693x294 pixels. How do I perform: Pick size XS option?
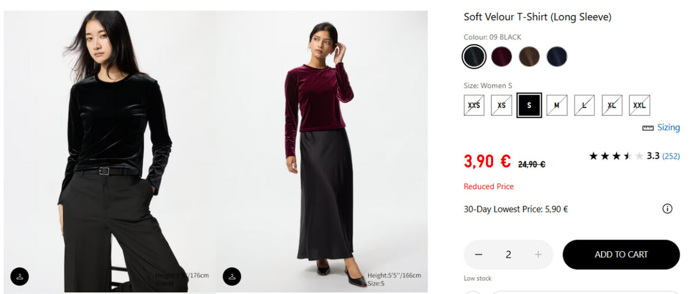click(501, 105)
